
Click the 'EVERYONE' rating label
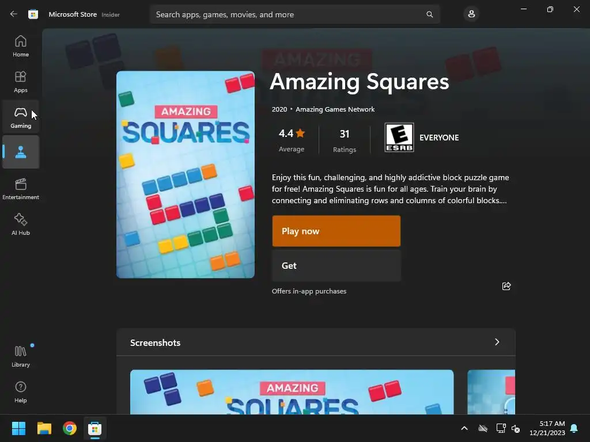point(439,138)
